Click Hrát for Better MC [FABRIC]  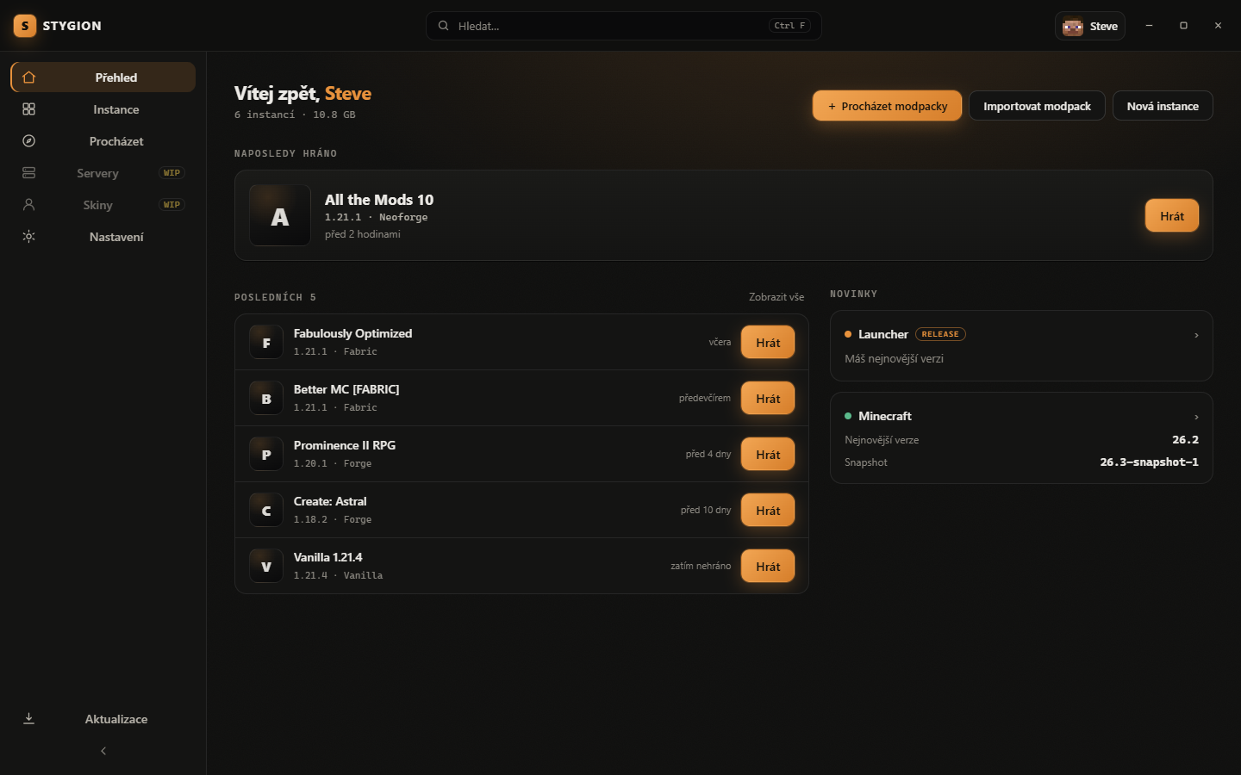768,399
